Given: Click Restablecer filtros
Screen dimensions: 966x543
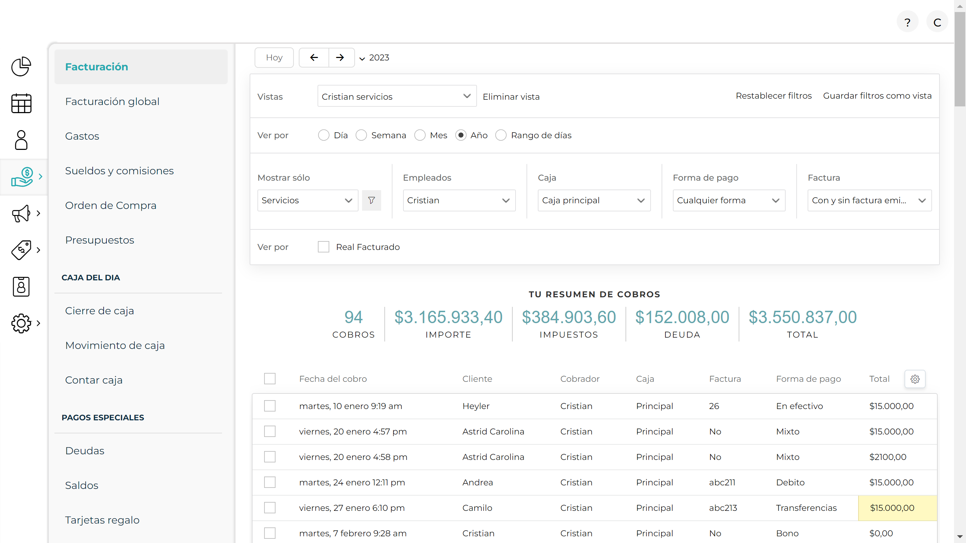Looking at the screenshot, I should tap(774, 95).
